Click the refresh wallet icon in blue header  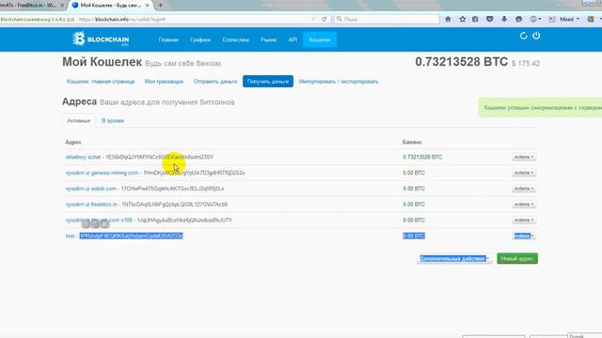pos(523,36)
